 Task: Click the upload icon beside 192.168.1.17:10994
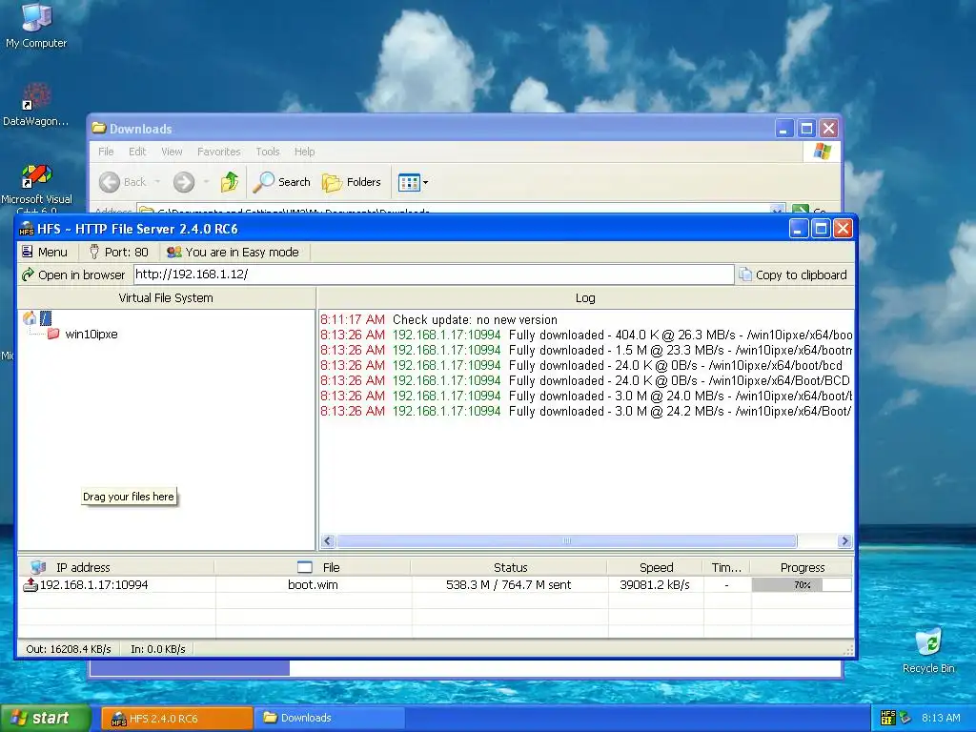pos(30,584)
